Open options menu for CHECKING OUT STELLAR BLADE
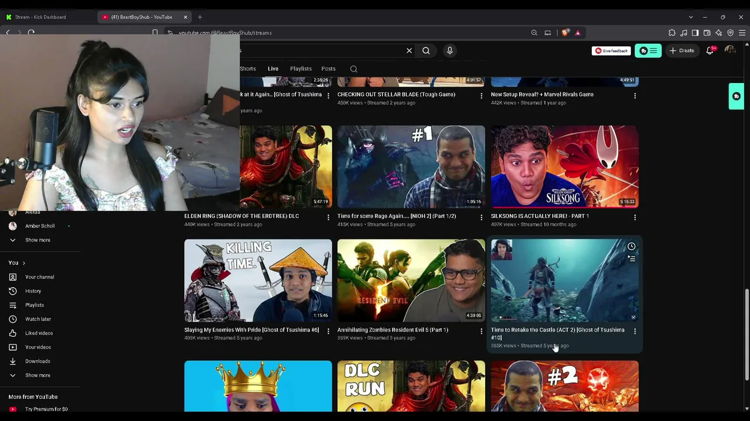Screen dimensions: 750x421 482,96
